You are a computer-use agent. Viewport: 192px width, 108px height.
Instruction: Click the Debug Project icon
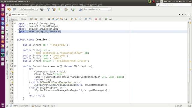tap(66, 9)
